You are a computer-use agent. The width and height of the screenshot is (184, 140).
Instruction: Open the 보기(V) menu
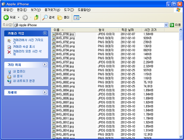(x=36, y=10)
